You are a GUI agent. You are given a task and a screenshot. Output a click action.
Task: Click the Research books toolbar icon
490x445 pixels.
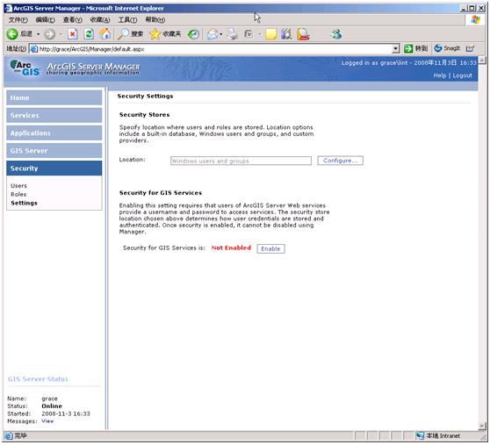click(286, 34)
